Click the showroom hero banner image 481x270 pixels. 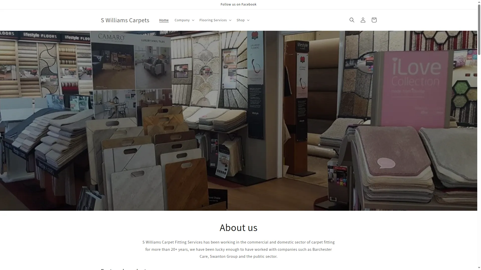(x=238, y=121)
